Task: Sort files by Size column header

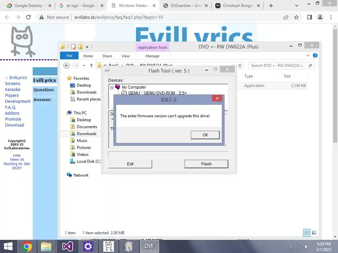Action: coord(287,76)
